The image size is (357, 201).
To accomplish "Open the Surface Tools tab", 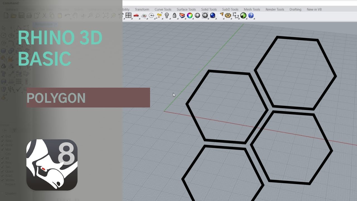I will click(x=186, y=9).
